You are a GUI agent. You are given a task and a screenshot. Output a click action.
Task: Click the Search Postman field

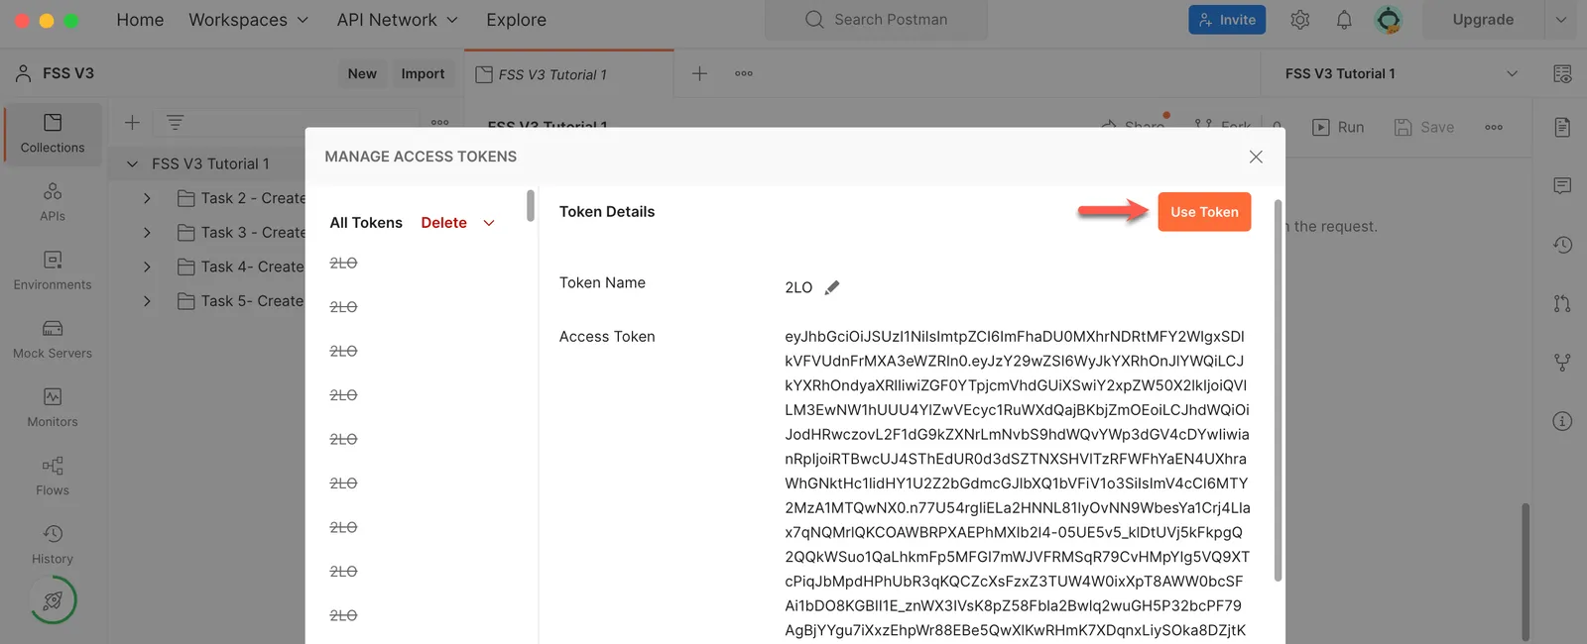point(876,20)
